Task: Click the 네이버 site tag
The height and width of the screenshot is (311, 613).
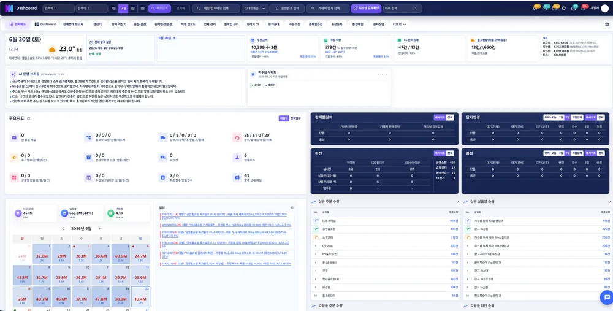Action: 256,85
